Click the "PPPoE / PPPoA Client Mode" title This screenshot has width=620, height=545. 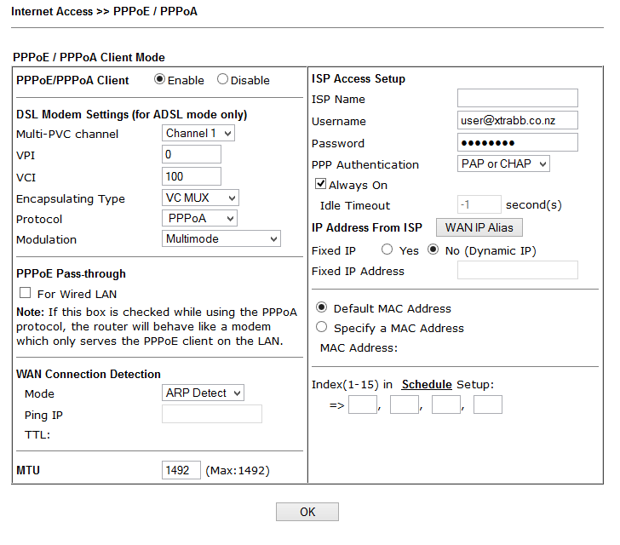[x=89, y=57]
